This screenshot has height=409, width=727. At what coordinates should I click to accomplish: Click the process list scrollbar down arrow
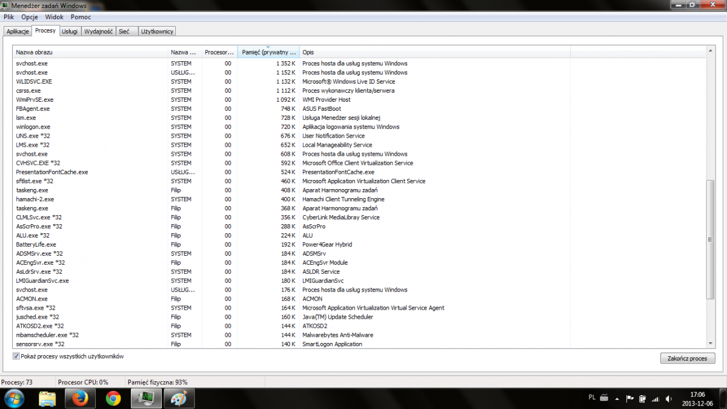pos(710,343)
